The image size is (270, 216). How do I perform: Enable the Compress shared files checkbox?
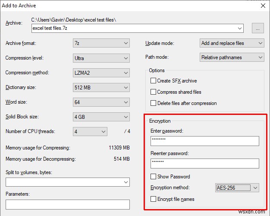coord(153,92)
